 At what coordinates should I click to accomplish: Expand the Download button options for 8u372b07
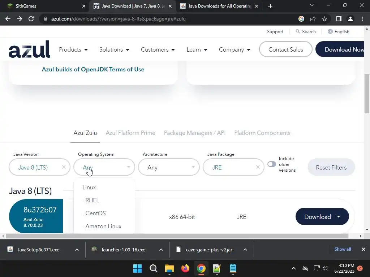click(339, 216)
